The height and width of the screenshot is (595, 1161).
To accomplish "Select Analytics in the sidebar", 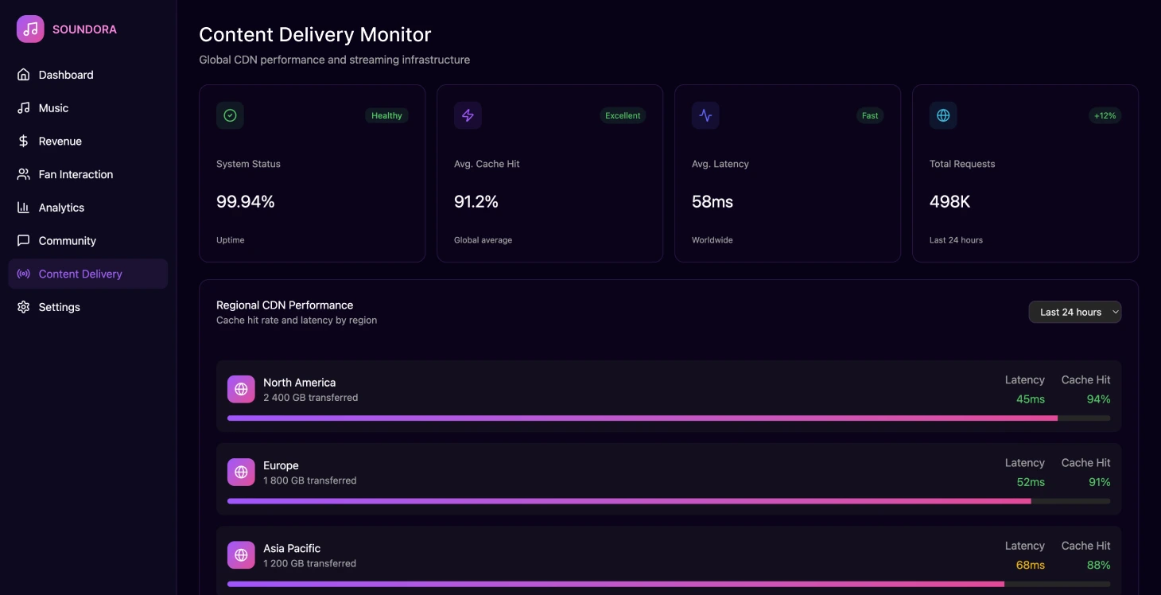I will (x=61, y=208).
